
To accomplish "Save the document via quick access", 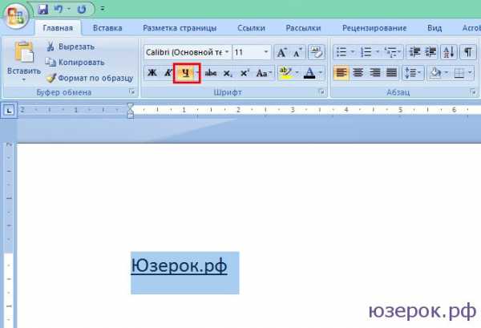I will tap(43, 9).
